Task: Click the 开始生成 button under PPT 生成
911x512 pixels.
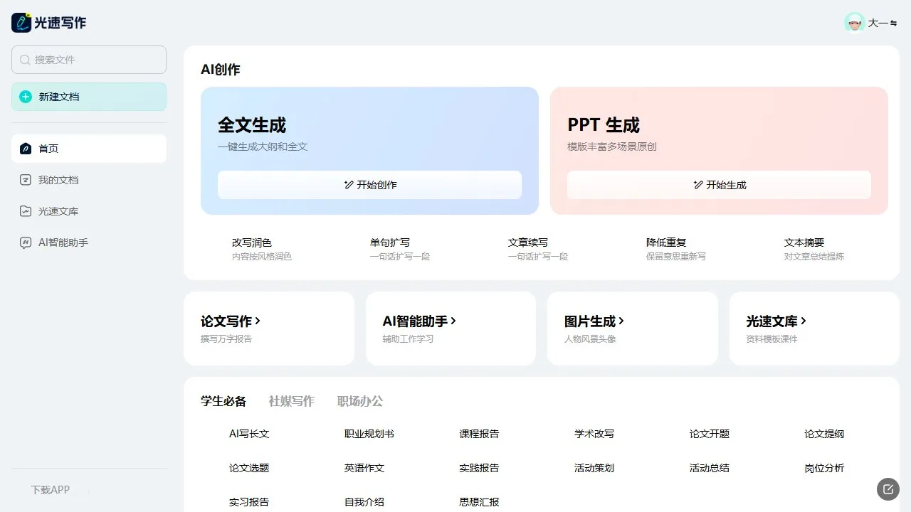Action: pyautogui.click(x=719, y=185)
